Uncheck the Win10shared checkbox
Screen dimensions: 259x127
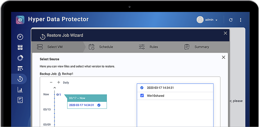(x=142, y=96)
